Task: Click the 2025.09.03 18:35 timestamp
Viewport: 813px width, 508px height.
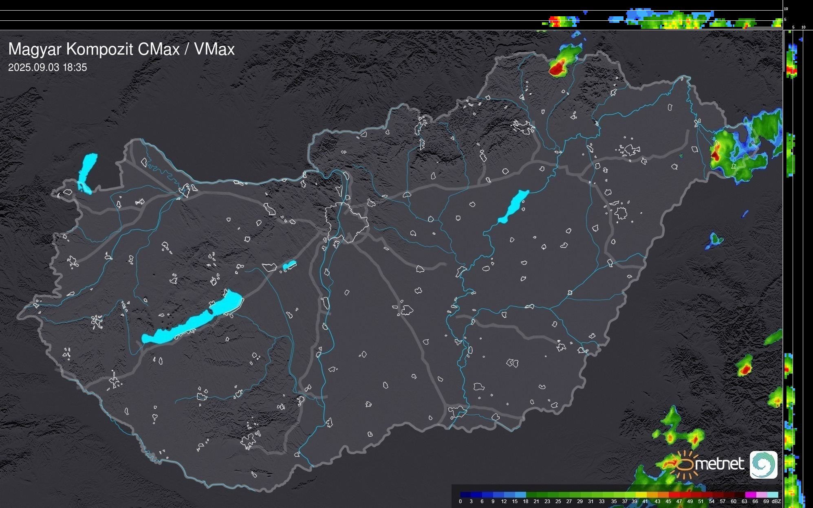Action: pos(48,68)
